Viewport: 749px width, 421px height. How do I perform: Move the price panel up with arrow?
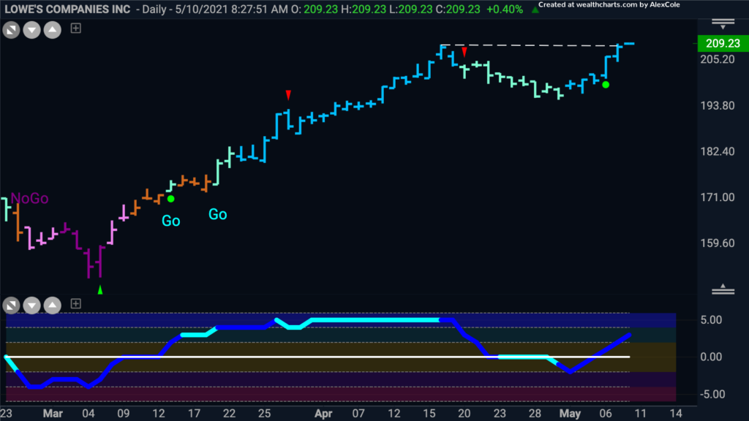coord(53,31)
